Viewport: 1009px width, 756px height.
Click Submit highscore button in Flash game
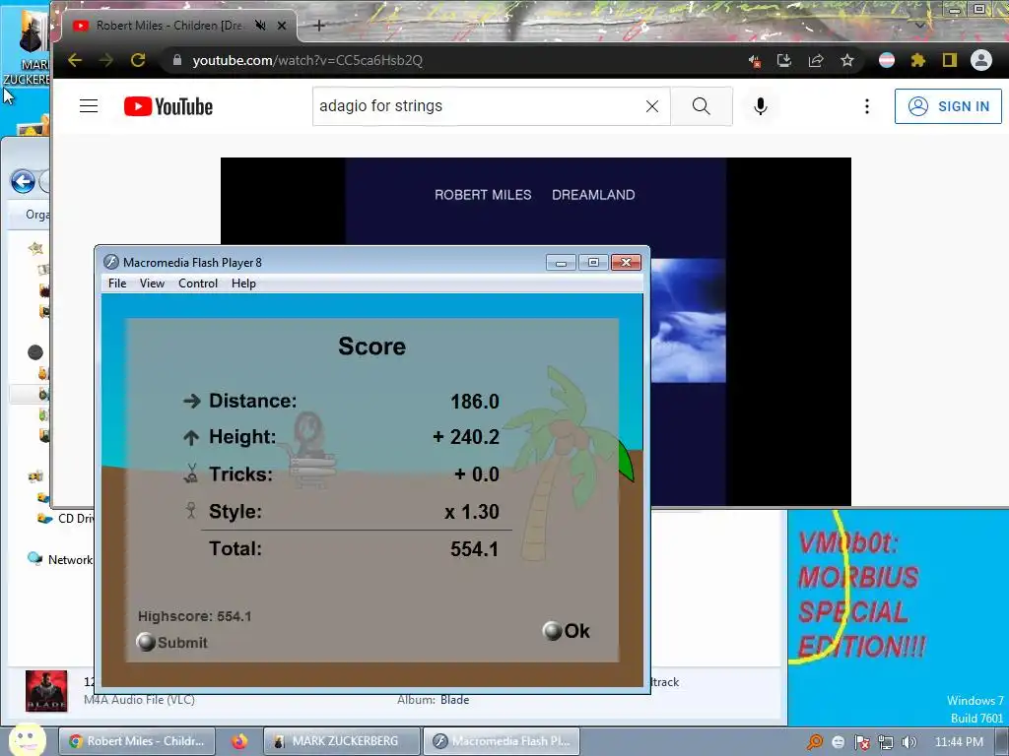(171, 642)
